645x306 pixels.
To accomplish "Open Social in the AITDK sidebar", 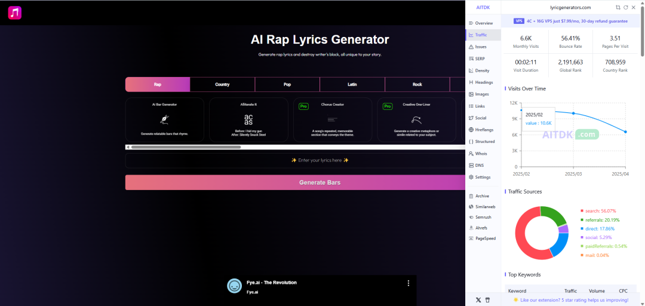I will (x=483, y=118).
